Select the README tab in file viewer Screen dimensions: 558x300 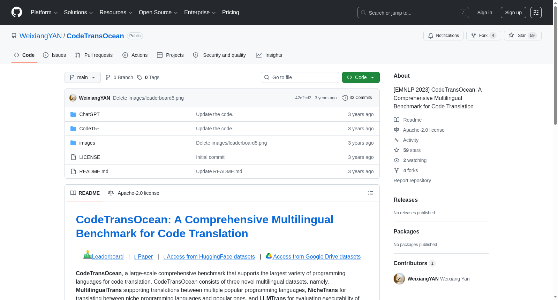[x=85, y=193]
